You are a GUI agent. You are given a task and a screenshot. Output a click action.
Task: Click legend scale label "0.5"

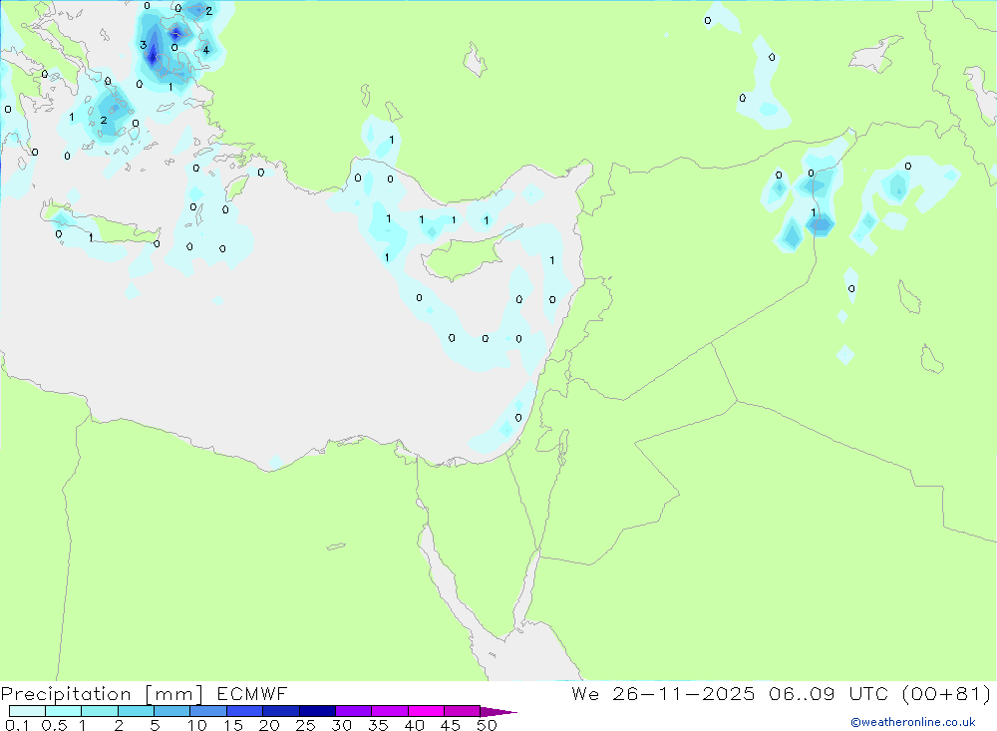coord(54,725)
